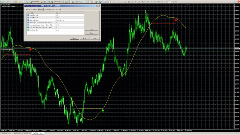Select the trendline tool
The image size is (240, 135).
point(125,2)
